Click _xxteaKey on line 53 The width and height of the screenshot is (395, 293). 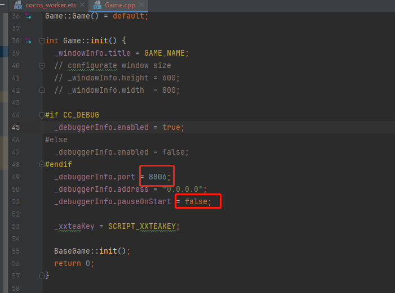[x=74, y=226]
